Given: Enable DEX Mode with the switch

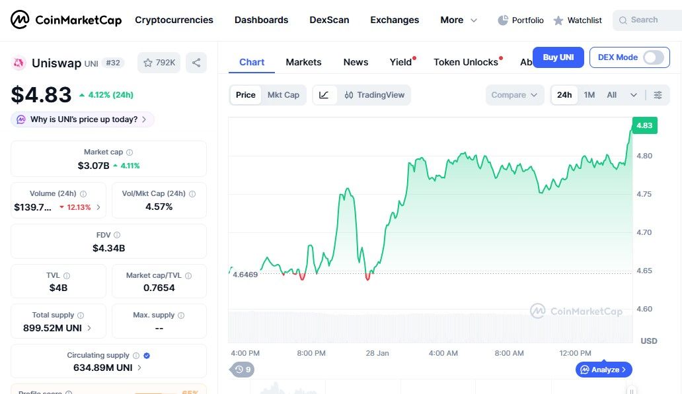Looking at the screenshot, I should (x=654, y=57).
